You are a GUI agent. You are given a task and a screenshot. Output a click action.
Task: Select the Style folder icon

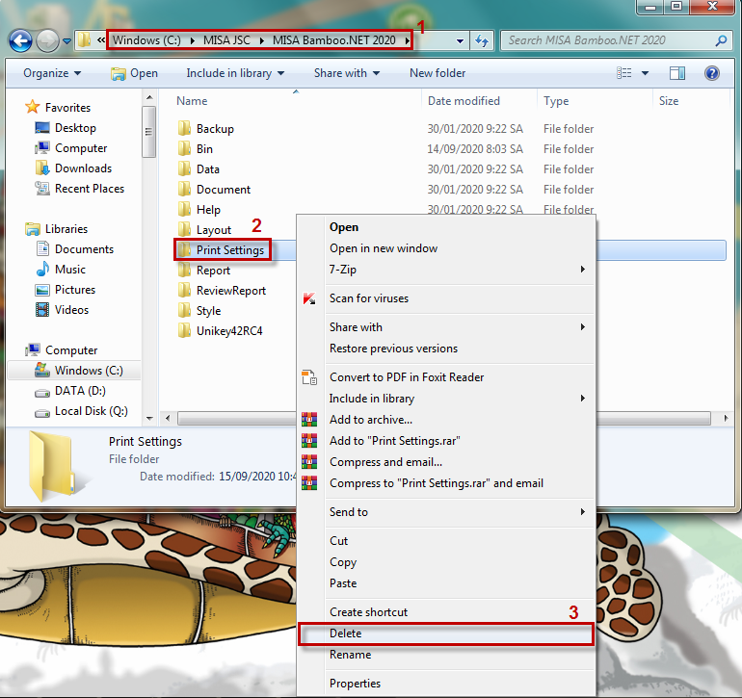pyautogui.click(x=185, y=310)
